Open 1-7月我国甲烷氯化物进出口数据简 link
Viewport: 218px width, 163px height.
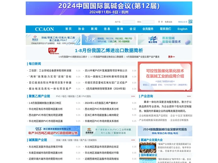click(107, 57)
